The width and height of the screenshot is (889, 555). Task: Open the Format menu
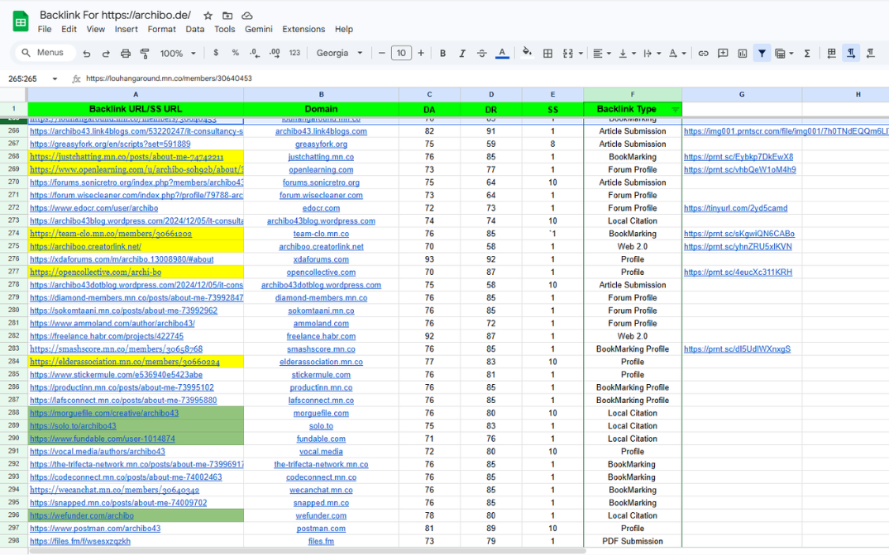pyautogui.click(x=161, y=29)
